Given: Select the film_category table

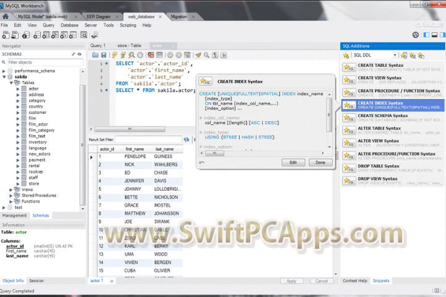Looking at the screenshot, I should pos(42,130).
